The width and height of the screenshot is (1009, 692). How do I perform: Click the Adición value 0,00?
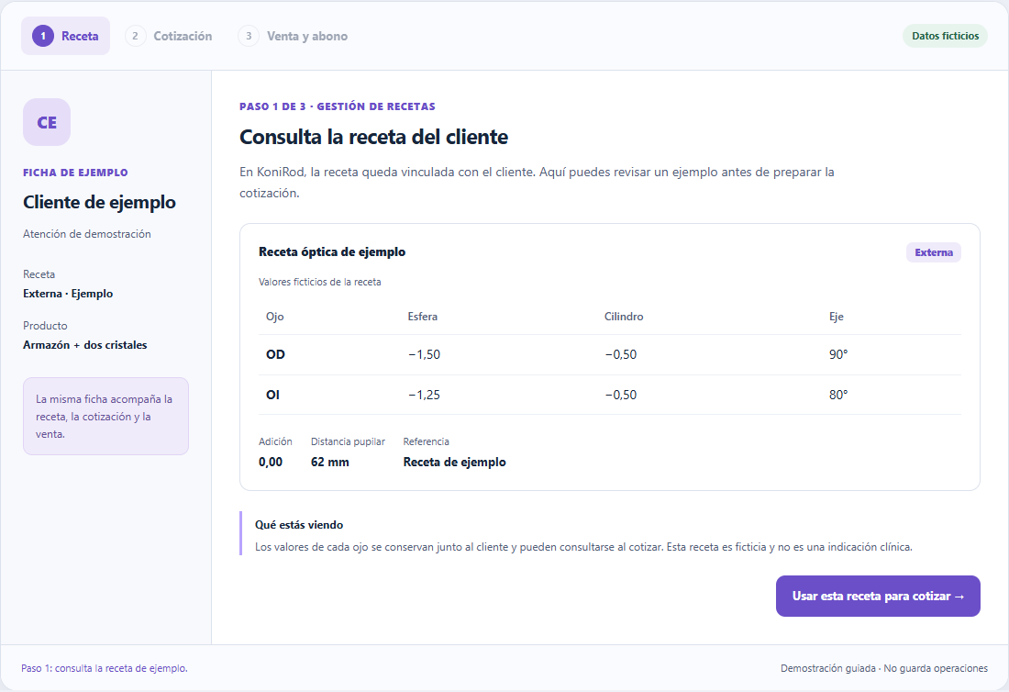[x=271, y=463]
